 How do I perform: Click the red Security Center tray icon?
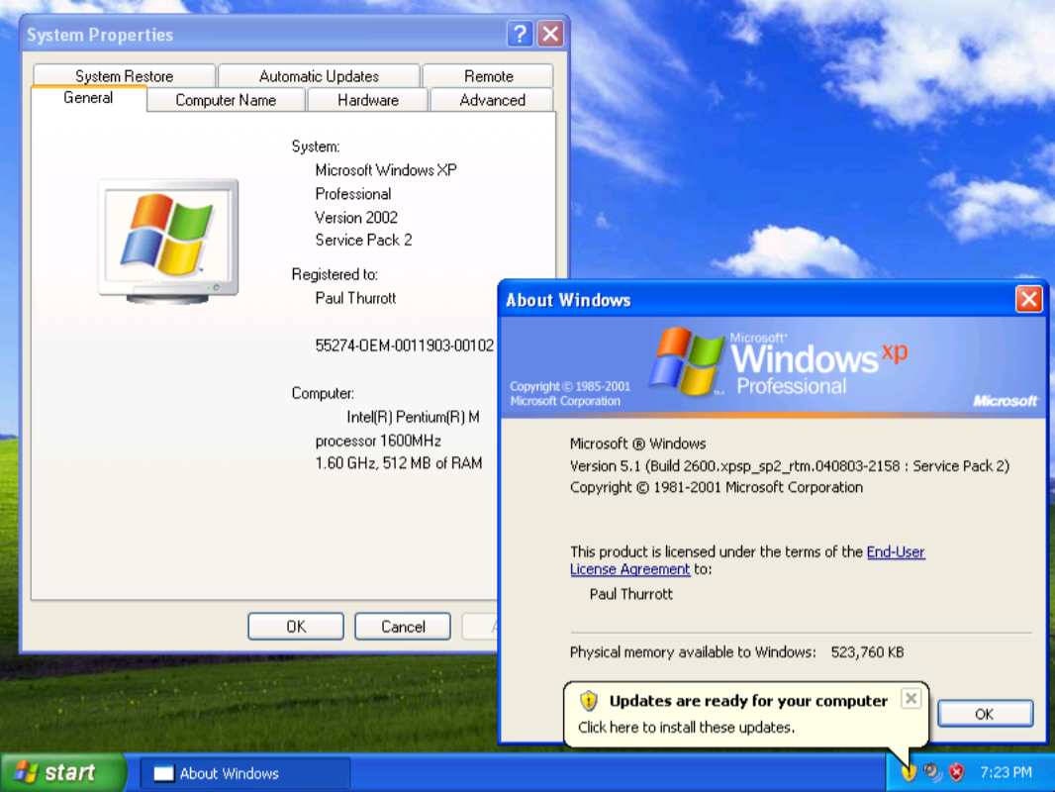[956, 772]
